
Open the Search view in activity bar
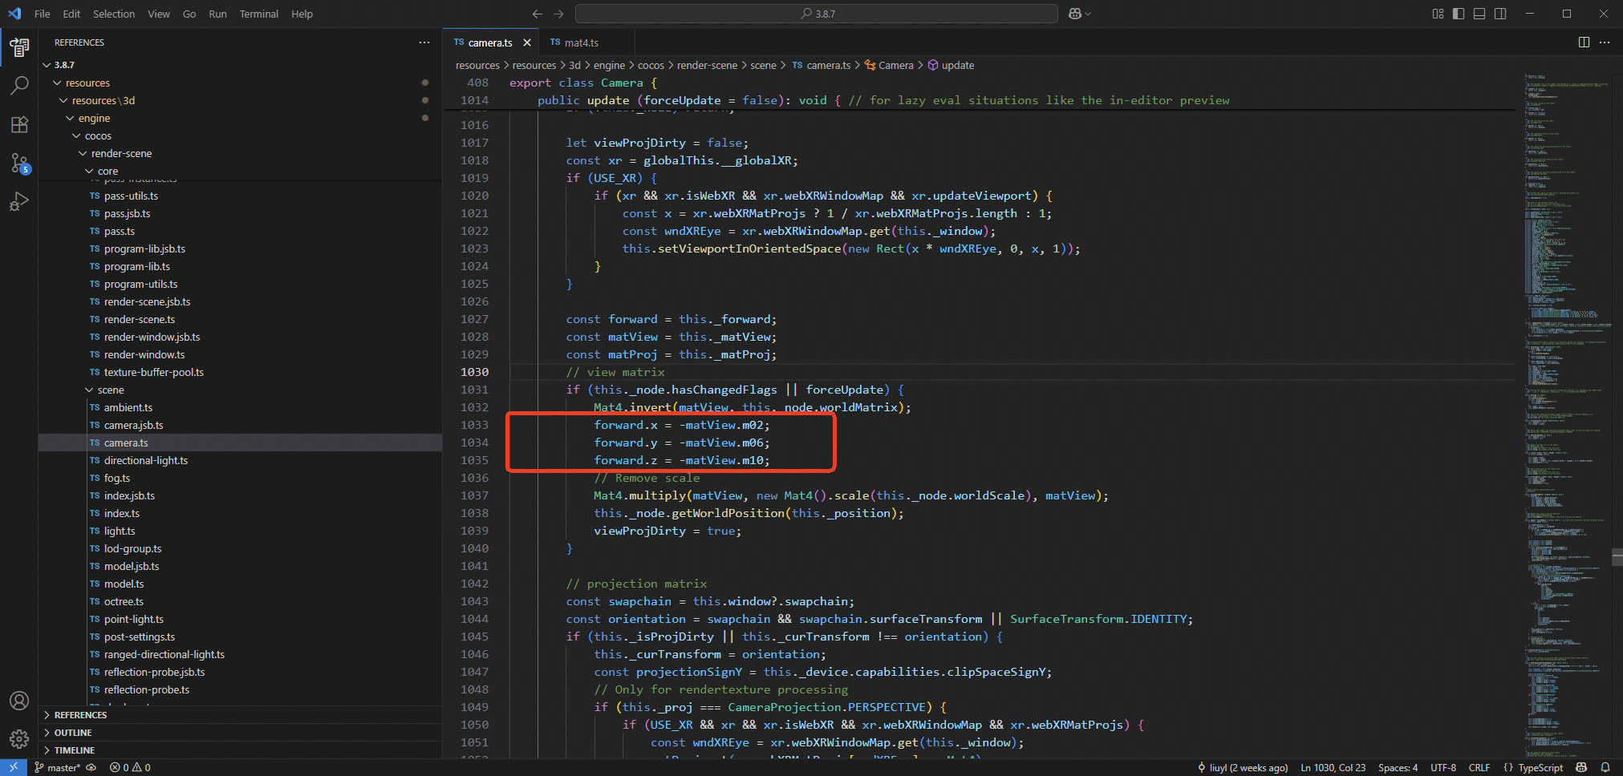tap(19, 85)
